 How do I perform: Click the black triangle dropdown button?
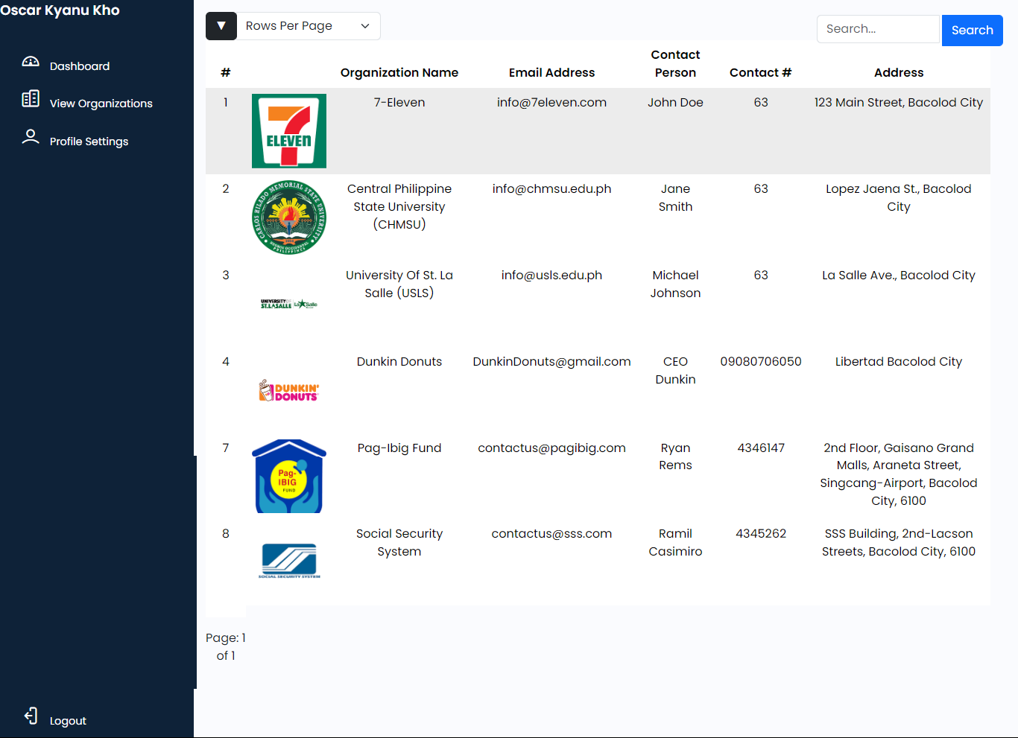(x=221, y=26)
